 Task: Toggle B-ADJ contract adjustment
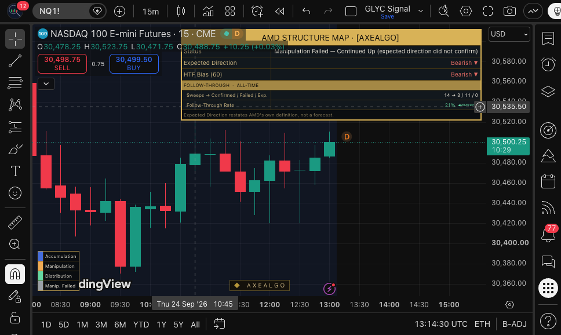515,324
